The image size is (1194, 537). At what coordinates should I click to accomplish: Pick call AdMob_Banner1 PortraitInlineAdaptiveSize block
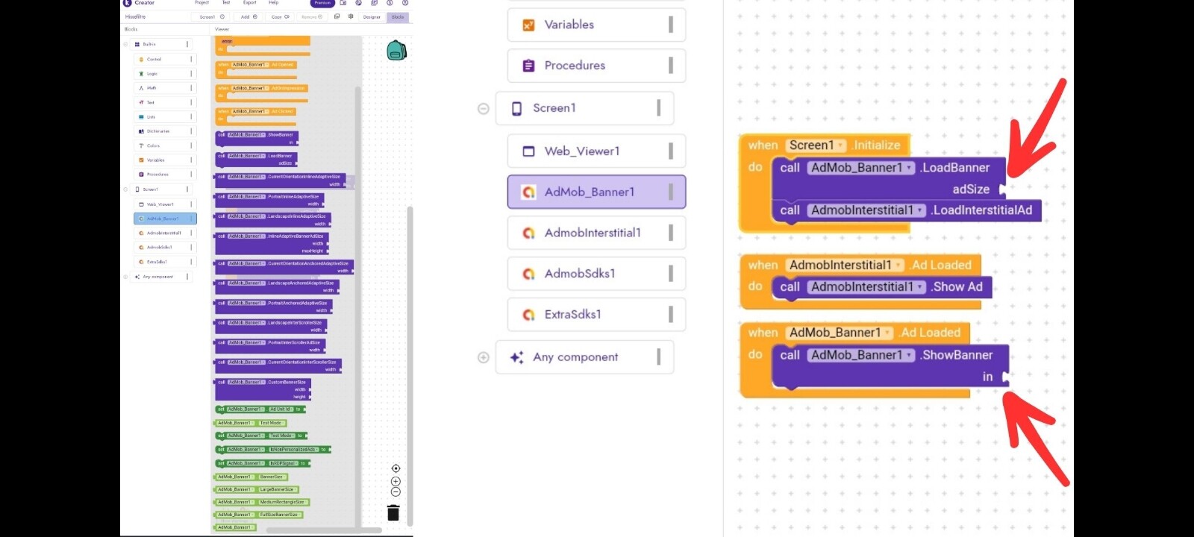click(269, 200)
